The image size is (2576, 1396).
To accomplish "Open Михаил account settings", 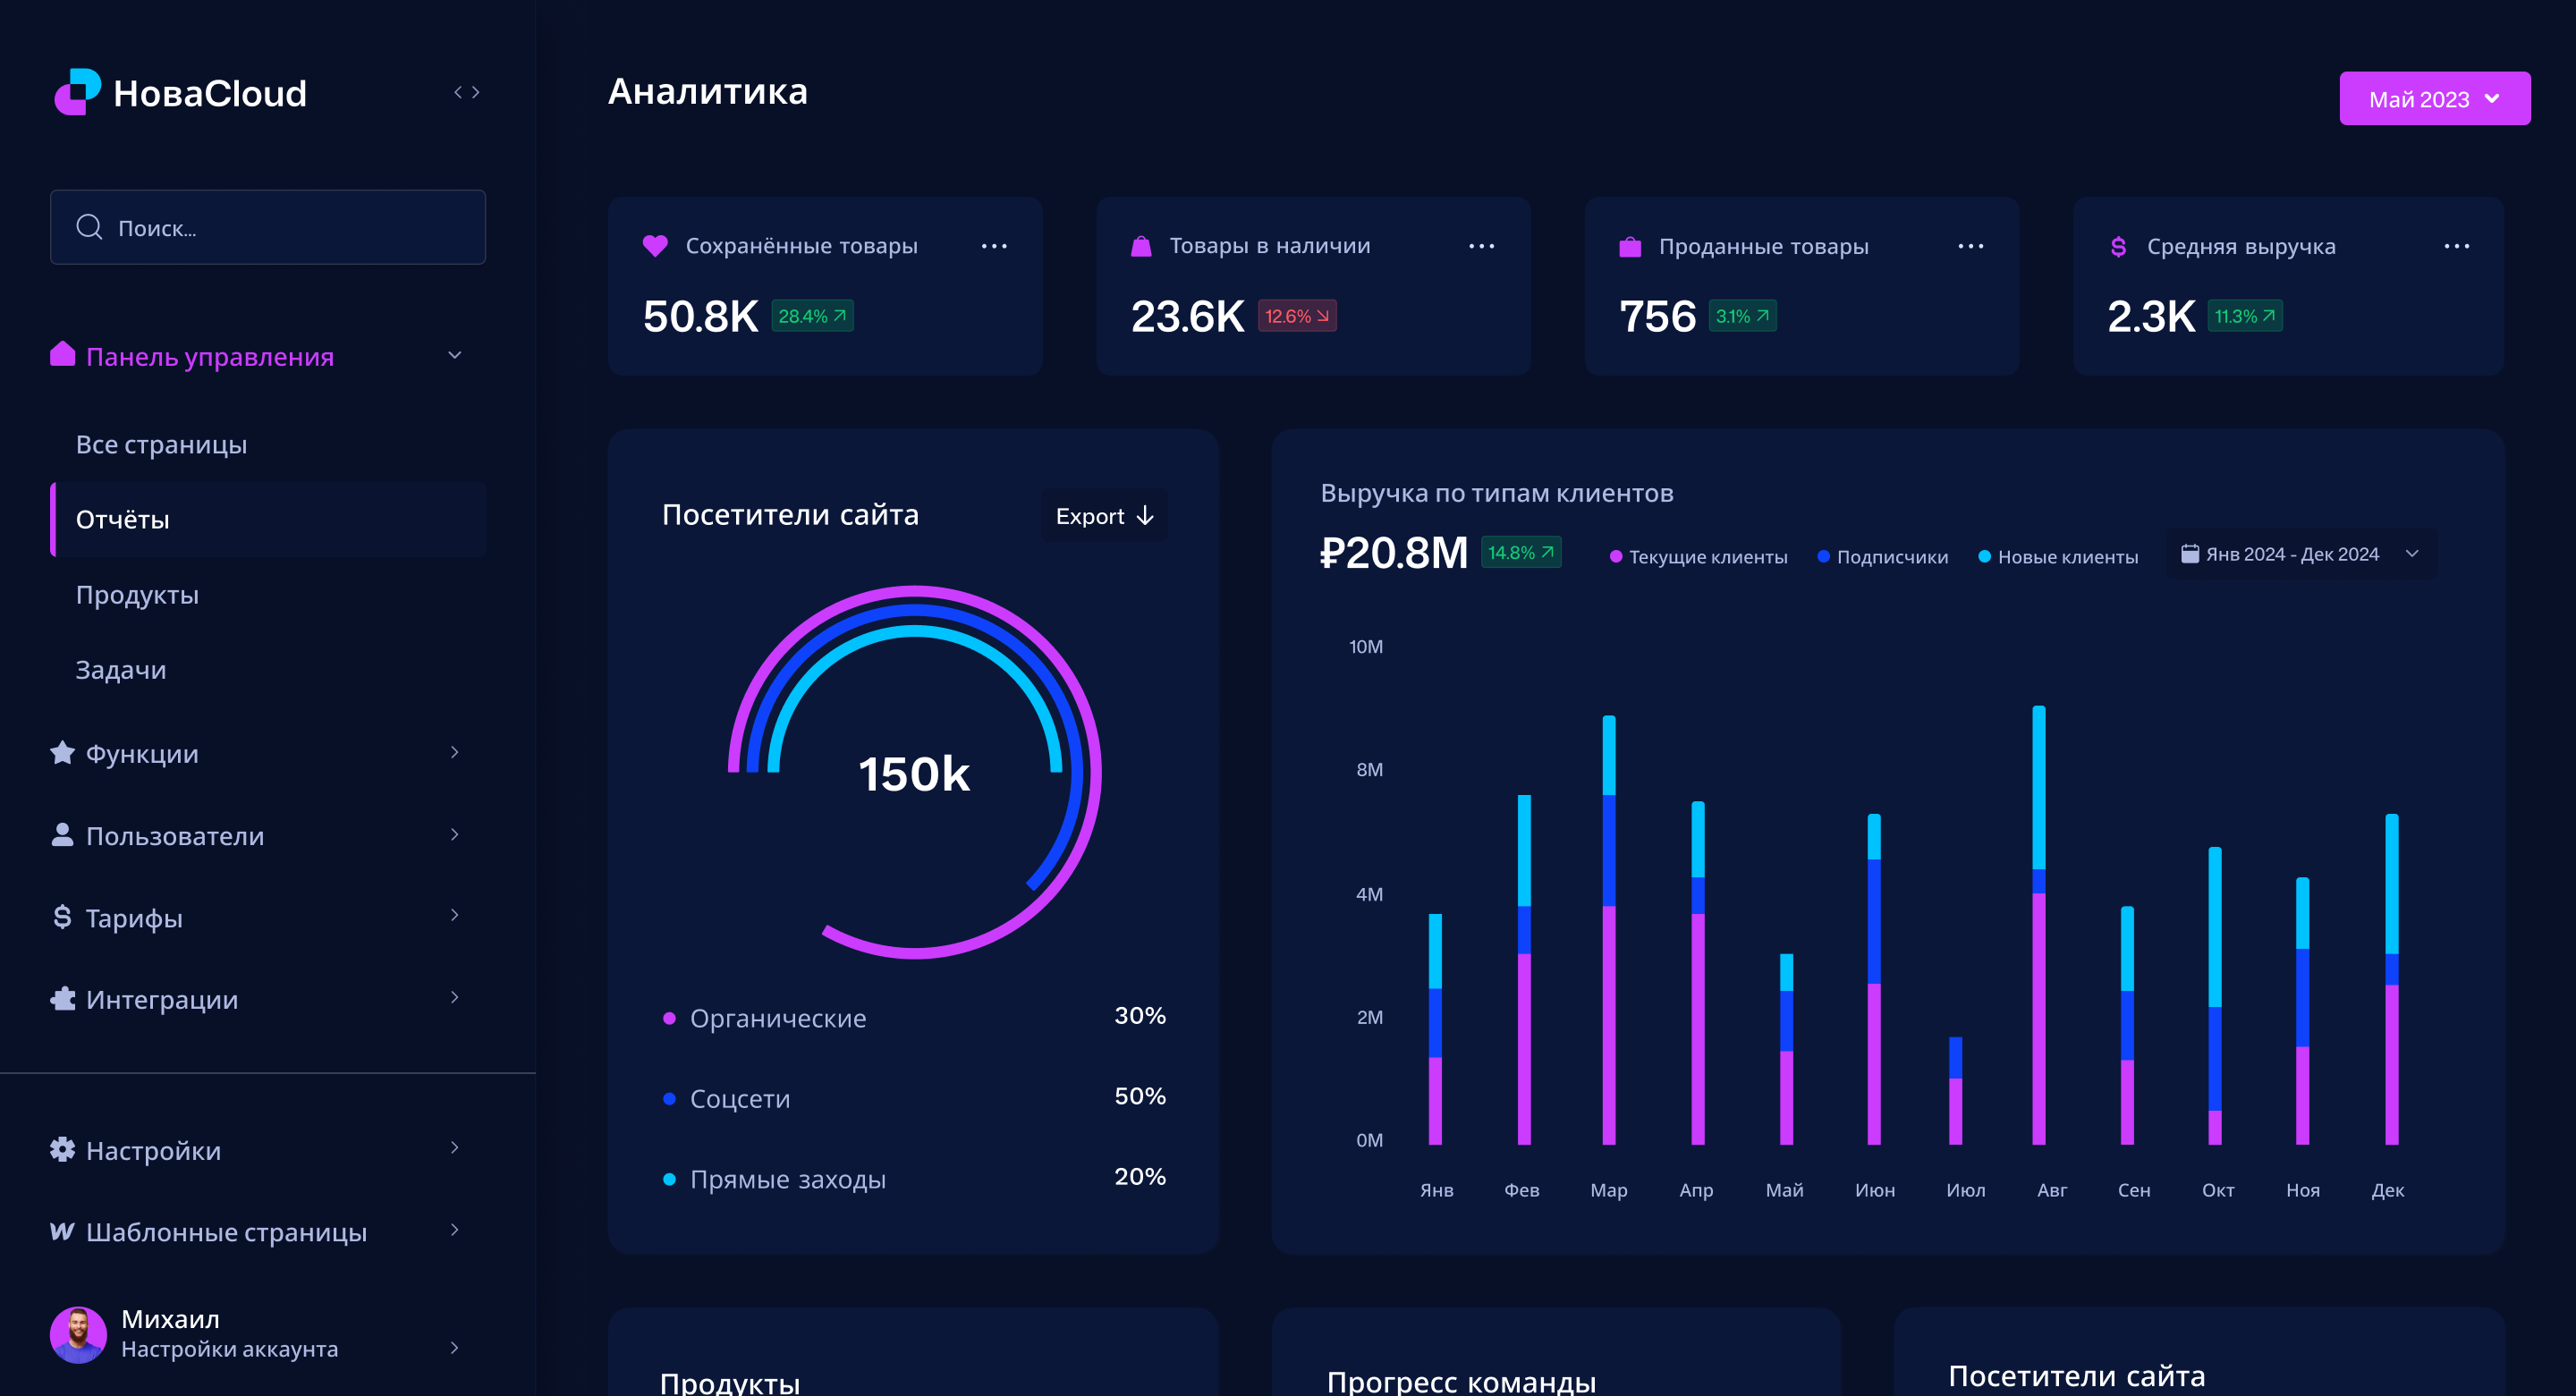I will tap(229, 1334).
